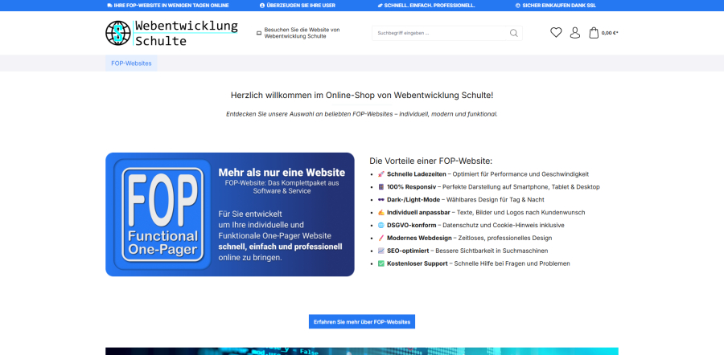Click the truck icon in top bar
Viewport: 724px width, 355px height.
pos(109,5)
